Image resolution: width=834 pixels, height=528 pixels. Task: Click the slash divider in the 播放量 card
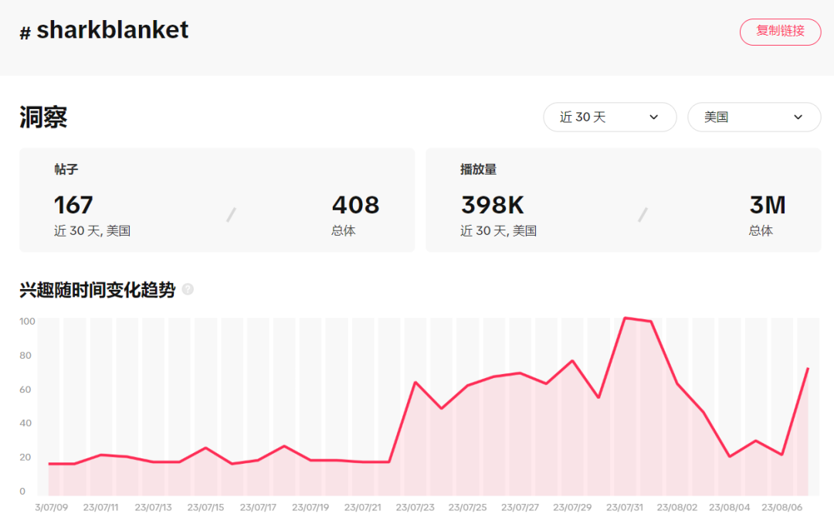point(642,215)
